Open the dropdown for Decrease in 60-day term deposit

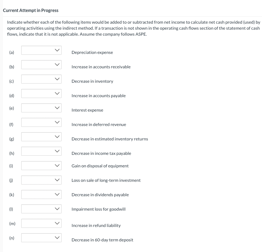(x=41, y=238)
